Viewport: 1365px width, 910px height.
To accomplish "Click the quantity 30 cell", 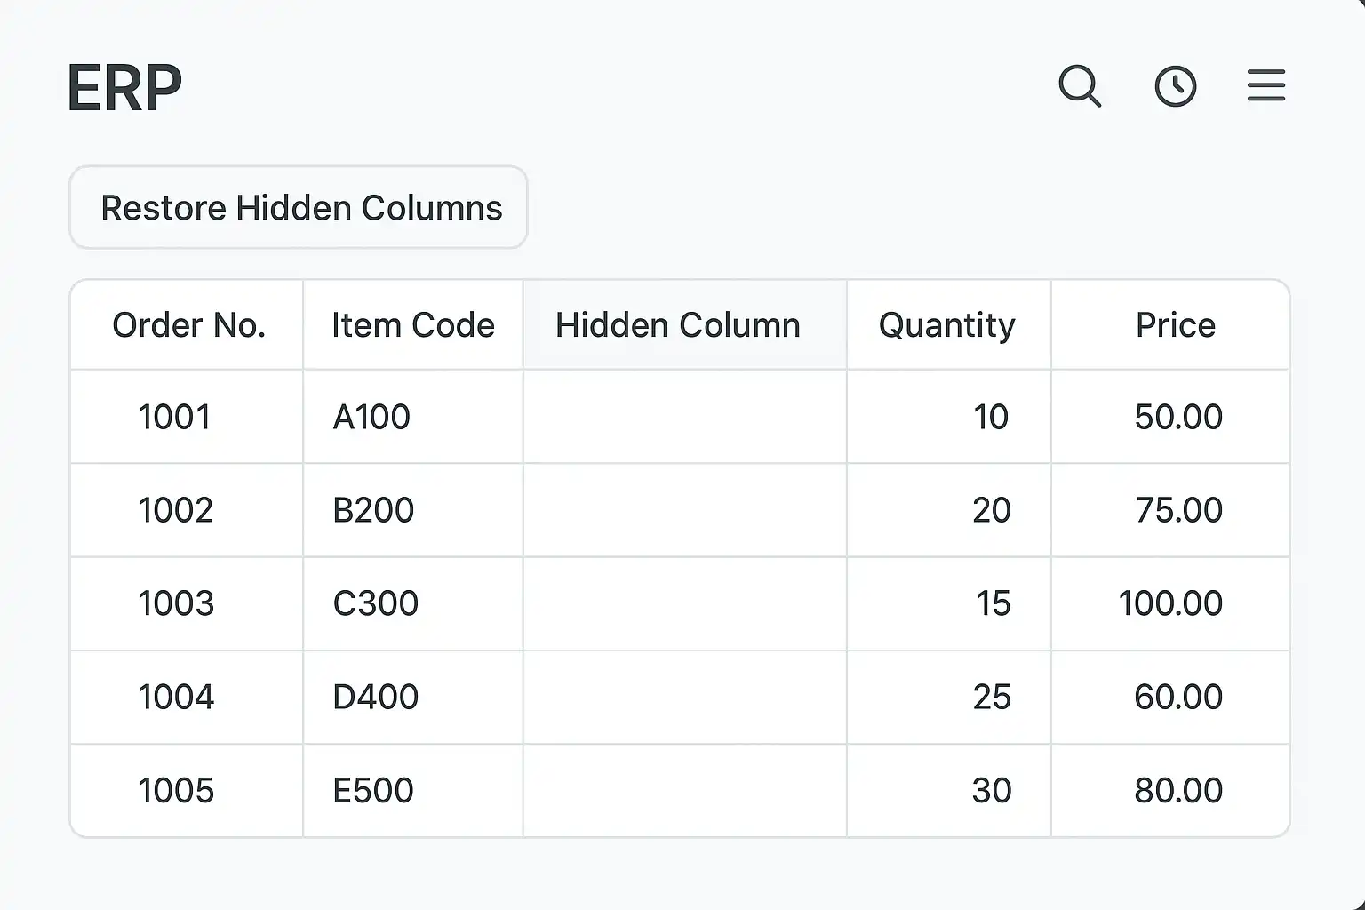I will pyautogui.click(x=991, y=790).
